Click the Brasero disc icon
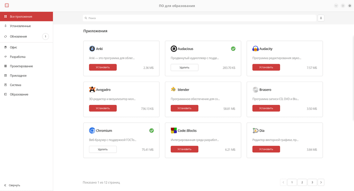The width and height of the screenshot is (354, 191). 255,90
